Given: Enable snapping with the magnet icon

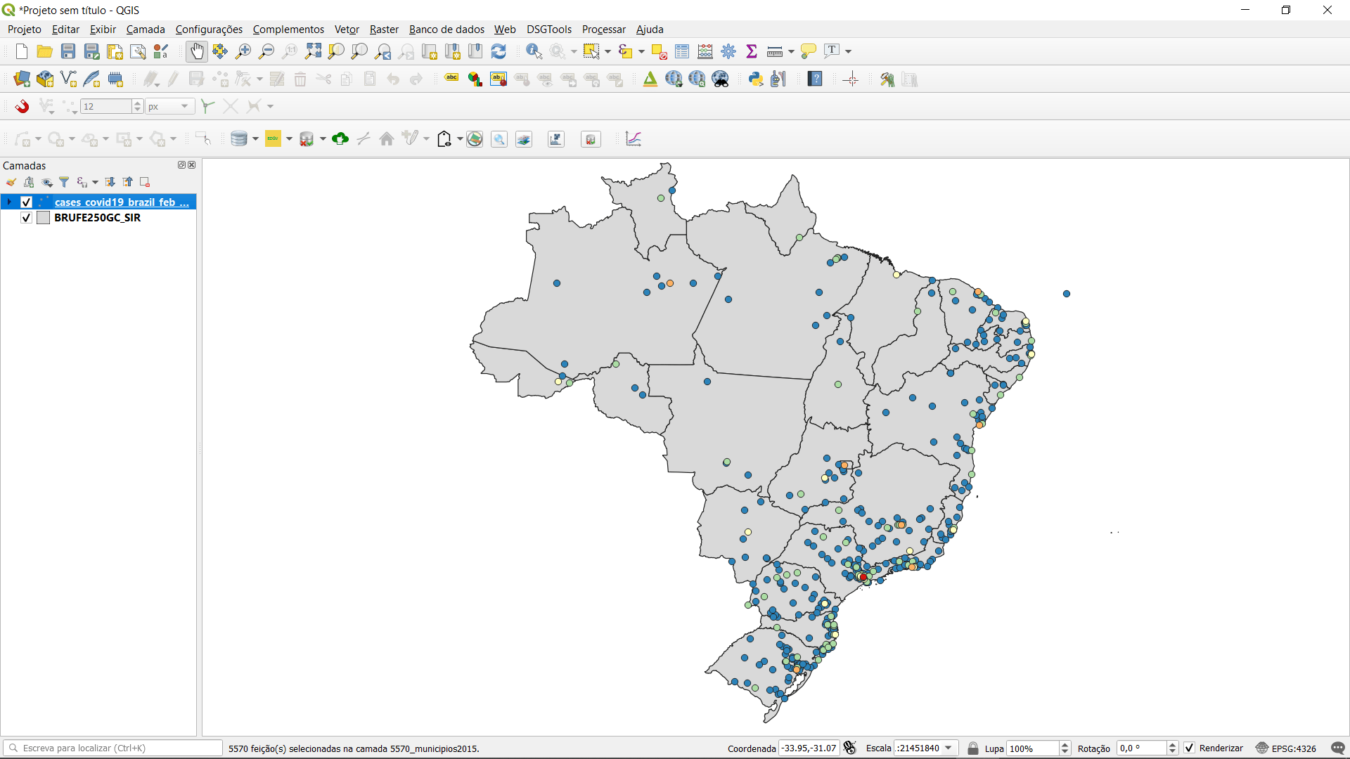Looking at the screenshot, I should tap(22, 106).
